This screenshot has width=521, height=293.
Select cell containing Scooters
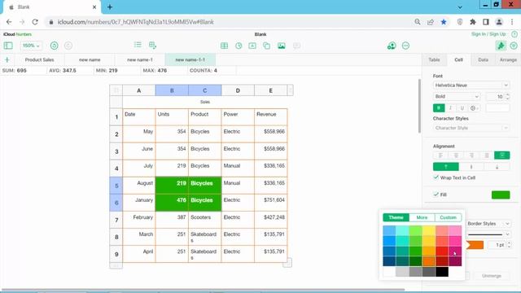coord(204,220)
